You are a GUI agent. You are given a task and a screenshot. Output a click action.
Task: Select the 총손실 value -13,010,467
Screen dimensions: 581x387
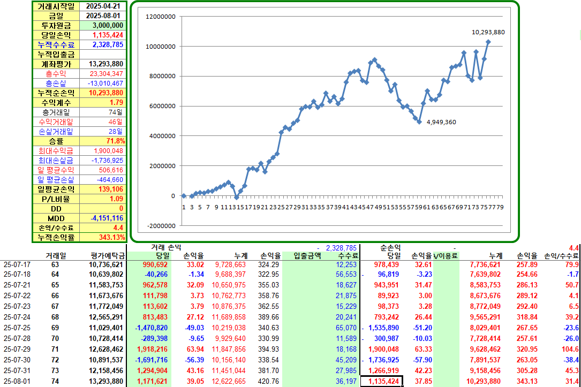tap(103, 84)
